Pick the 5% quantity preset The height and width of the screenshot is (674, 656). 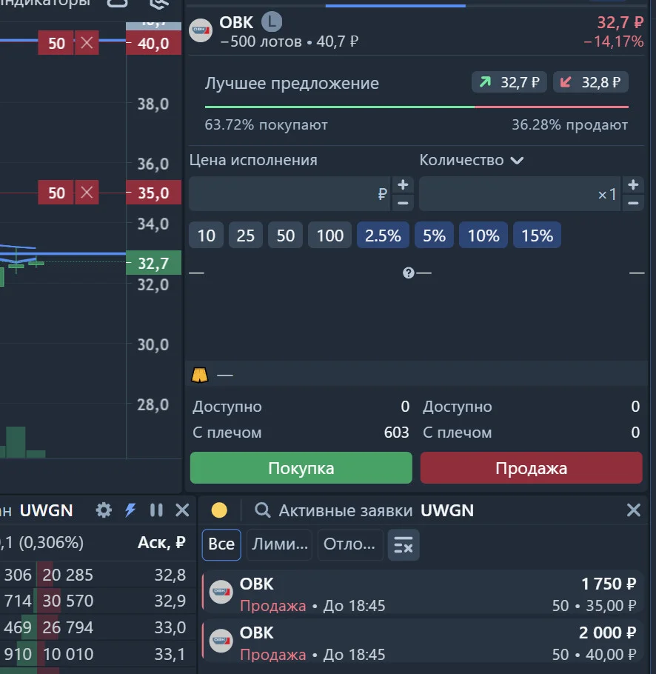point(434,235)
